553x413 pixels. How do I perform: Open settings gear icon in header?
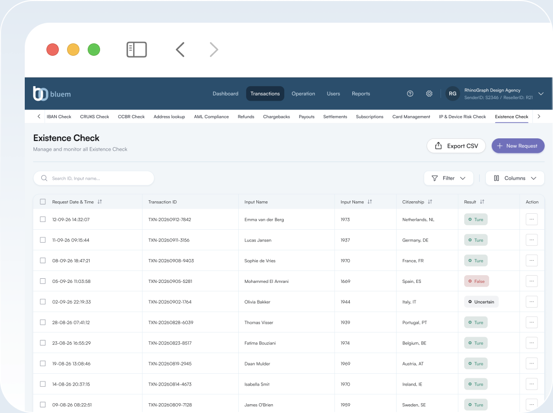(x=429, y=93)
